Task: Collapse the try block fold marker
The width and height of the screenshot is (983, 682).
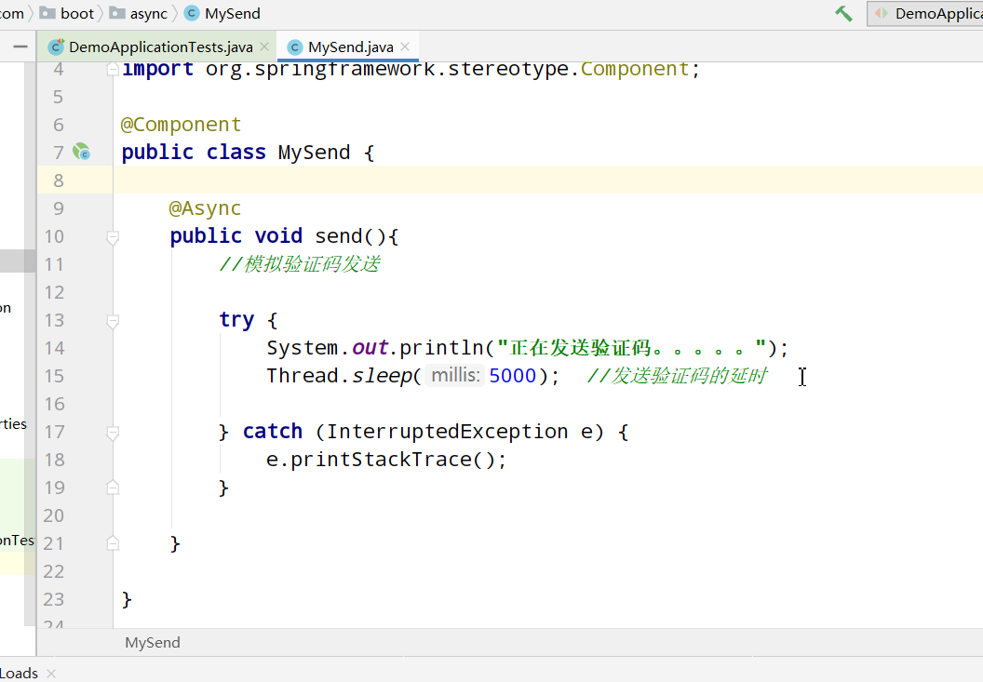Action: (x=113, y=322)
